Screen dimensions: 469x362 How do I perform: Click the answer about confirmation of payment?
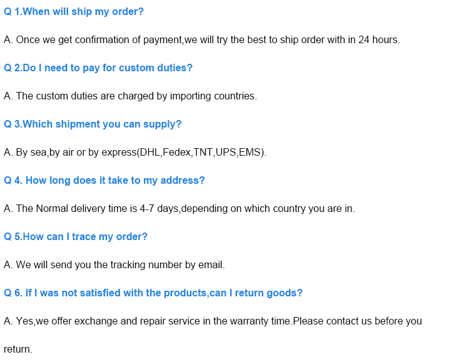coord(201,40)
